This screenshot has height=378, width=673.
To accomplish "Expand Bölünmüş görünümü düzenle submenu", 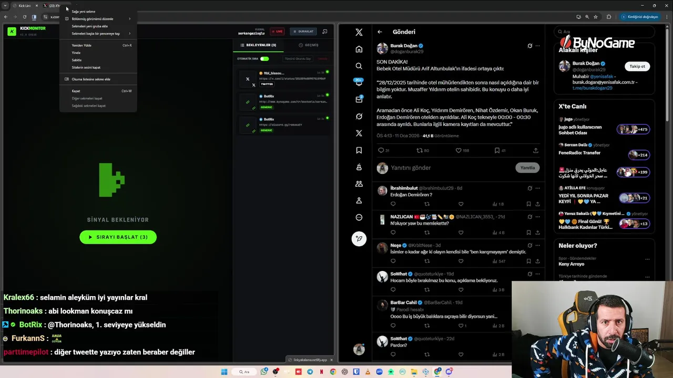I will tap(98, 19).
